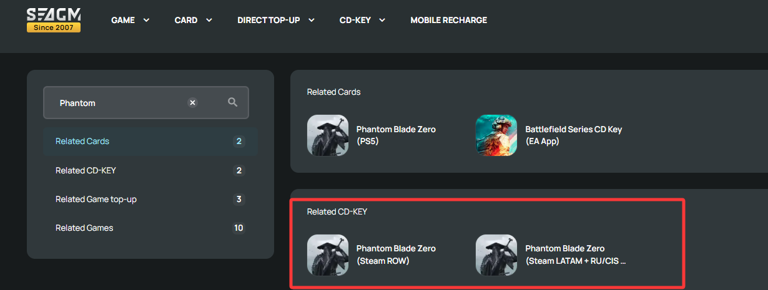768x290 pixels.
Task: Go to MOBILE RECHARGE menu item
Action: click(449, 20)
